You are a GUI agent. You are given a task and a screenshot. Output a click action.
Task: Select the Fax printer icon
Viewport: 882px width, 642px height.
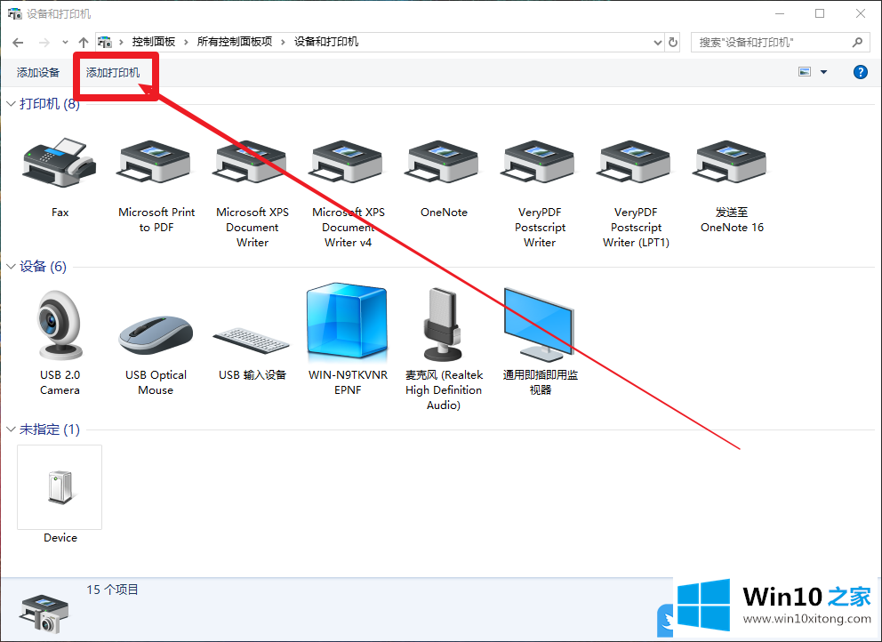click(x=60, y=163)
